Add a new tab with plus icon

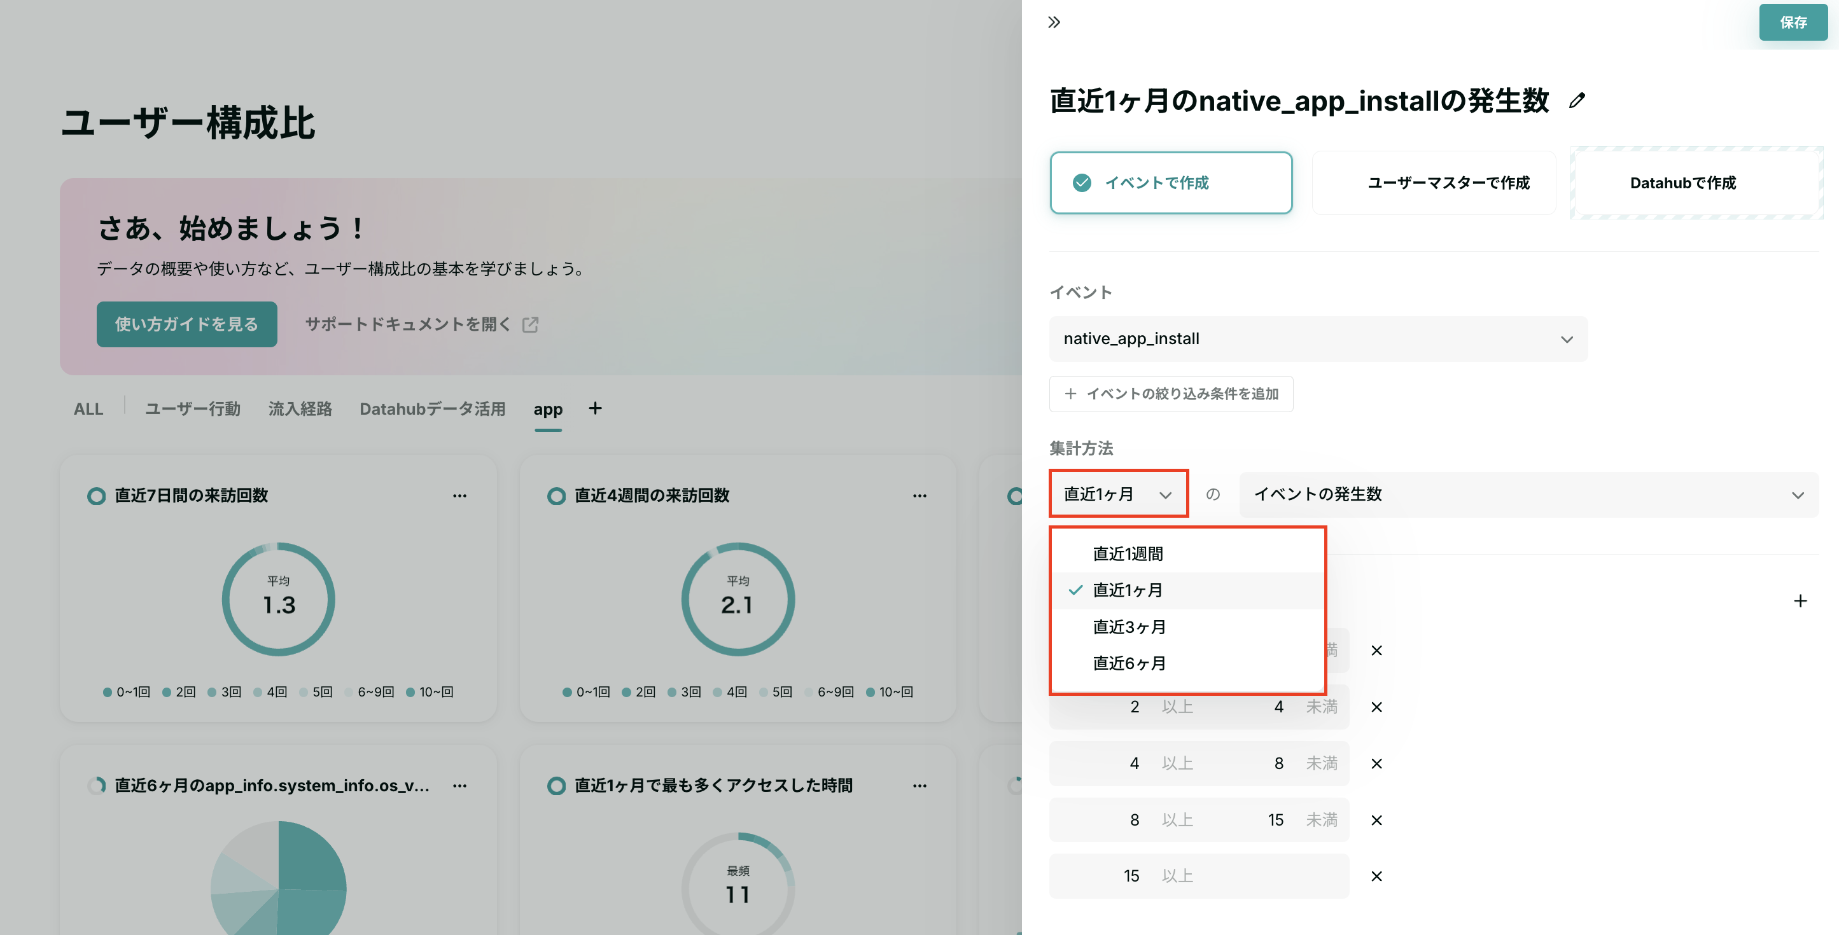pos(596,408)
